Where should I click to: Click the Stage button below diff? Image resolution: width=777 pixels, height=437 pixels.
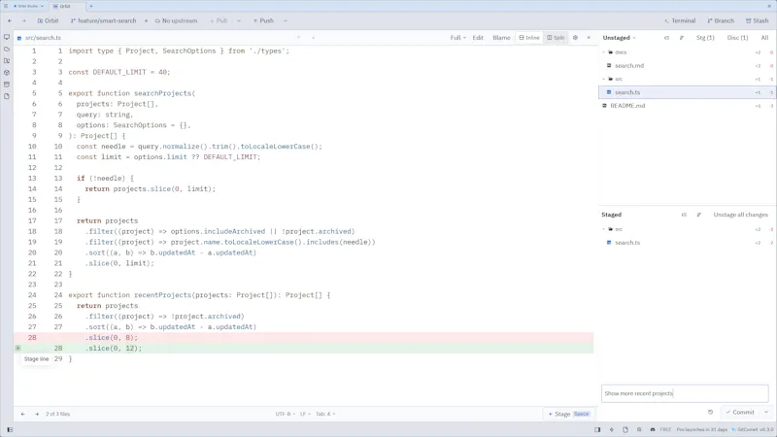click(x=569, y=414)
